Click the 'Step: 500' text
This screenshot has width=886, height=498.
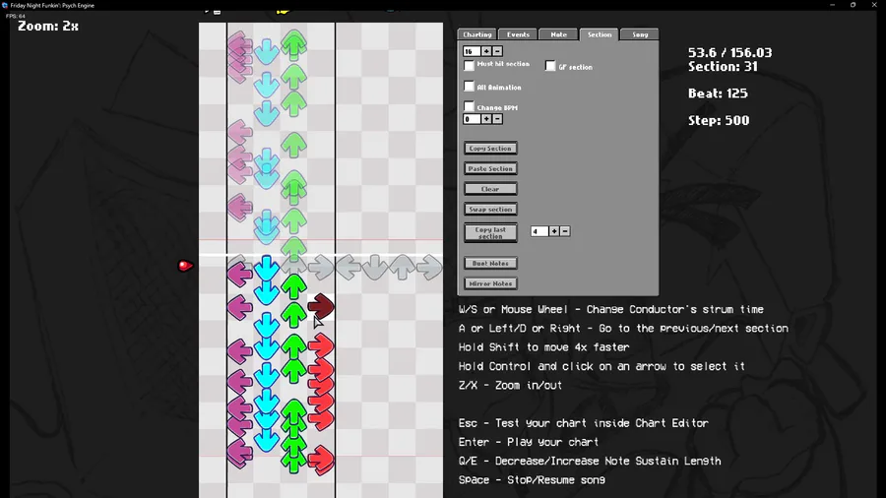[x=719, y=120]
